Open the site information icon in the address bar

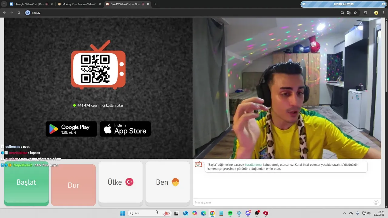pyautogui.click(x=28, y=13)
